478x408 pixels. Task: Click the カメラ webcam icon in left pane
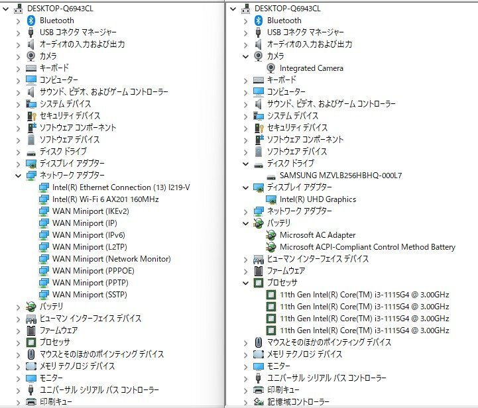[x=30, y=56]
